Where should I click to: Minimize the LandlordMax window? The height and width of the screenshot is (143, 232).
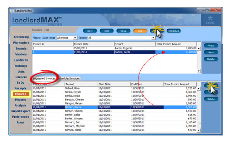(x=200, y=10)
